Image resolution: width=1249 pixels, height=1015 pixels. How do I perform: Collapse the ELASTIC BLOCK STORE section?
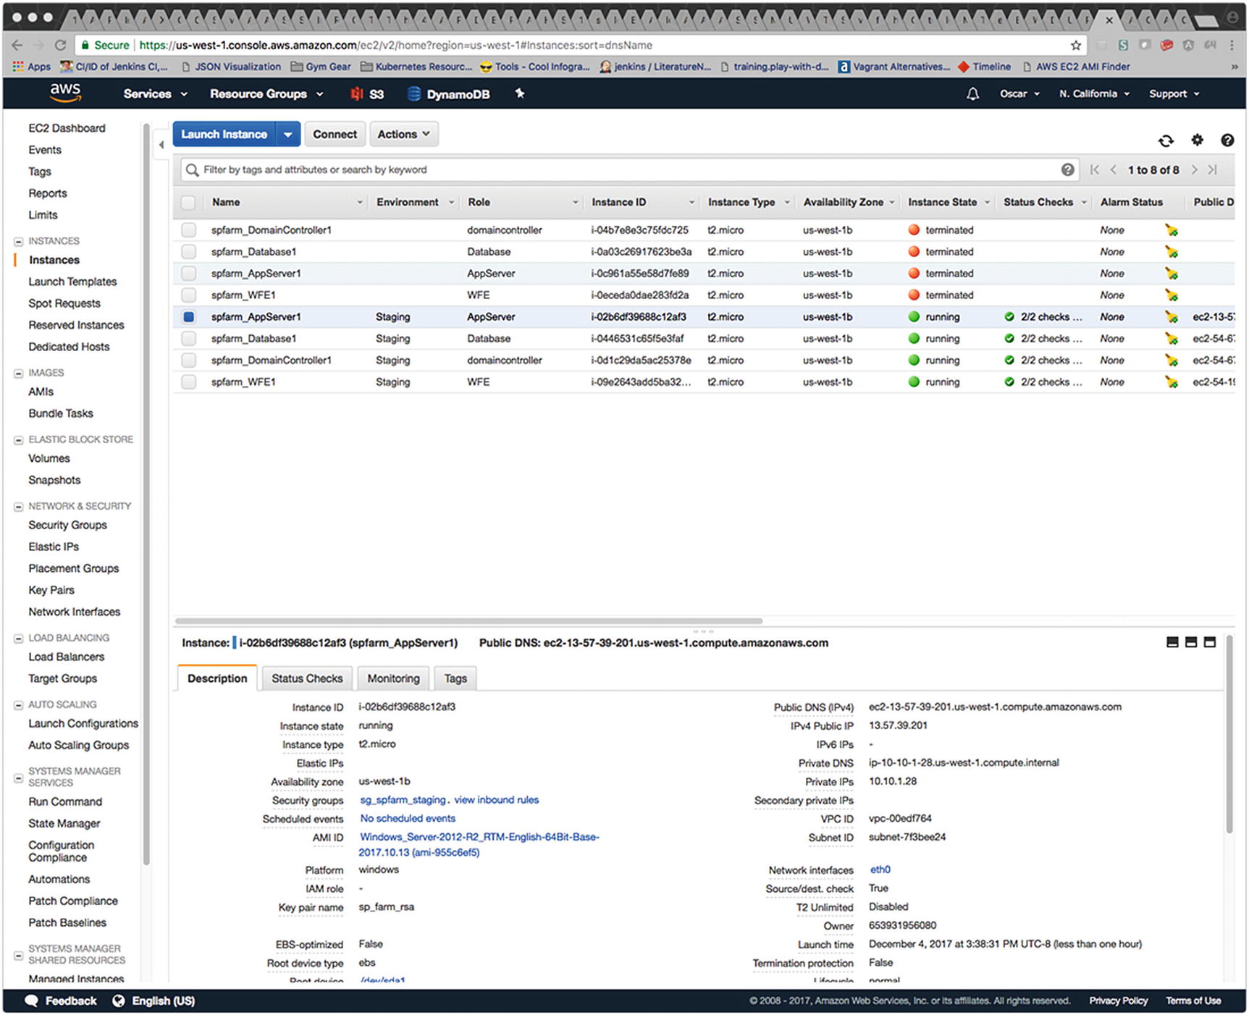coord(19,440)
